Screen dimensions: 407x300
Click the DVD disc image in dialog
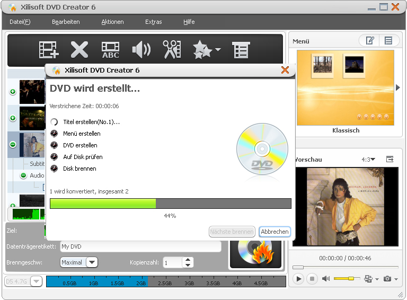click(262, 149)
